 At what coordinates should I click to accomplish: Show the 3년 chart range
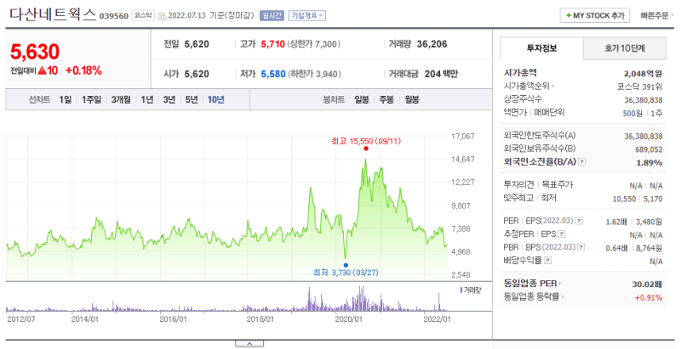[169, 99]
